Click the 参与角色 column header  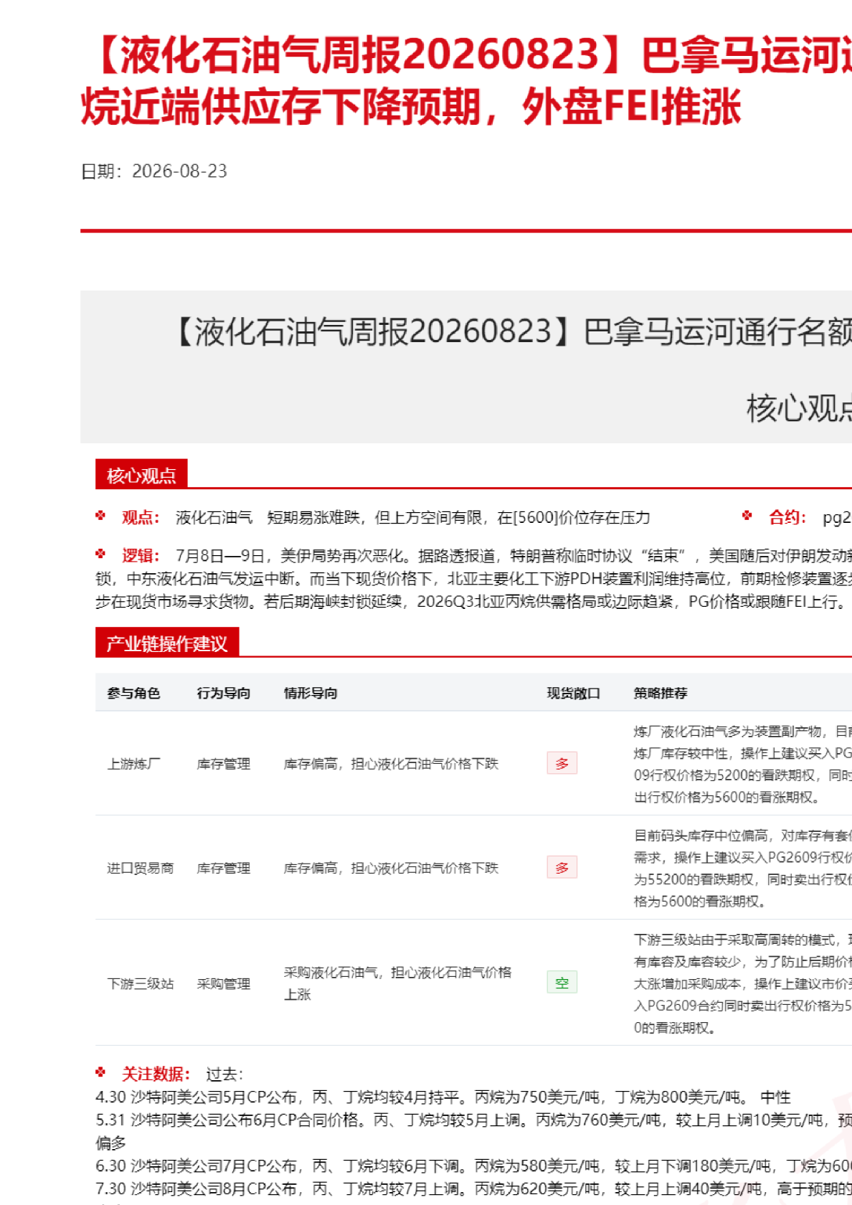coord(133,693)
